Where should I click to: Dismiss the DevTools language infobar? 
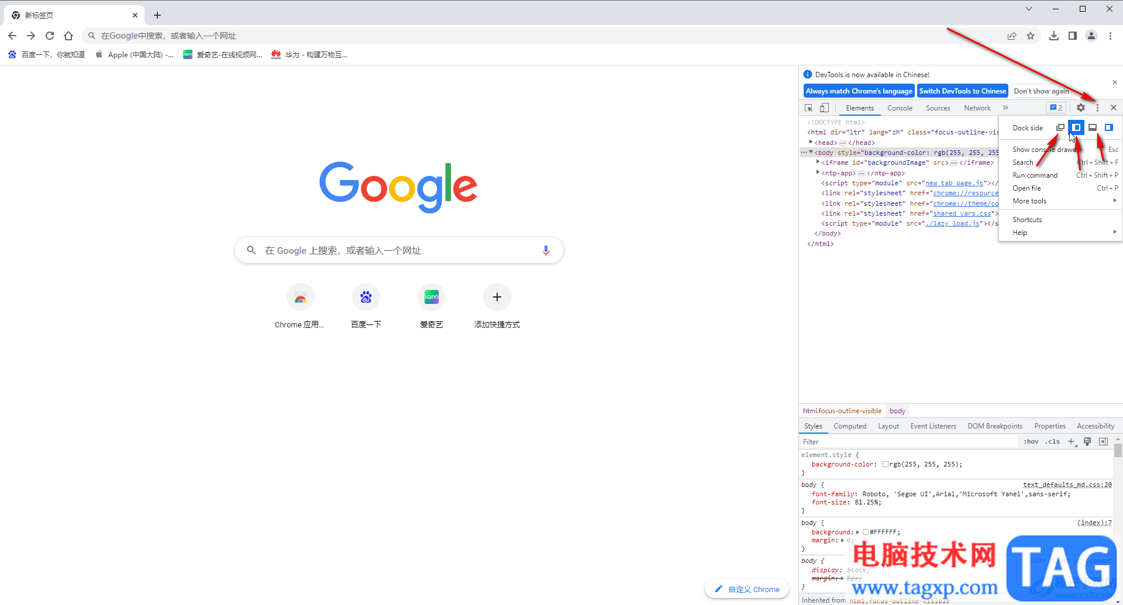[1115, 82]
